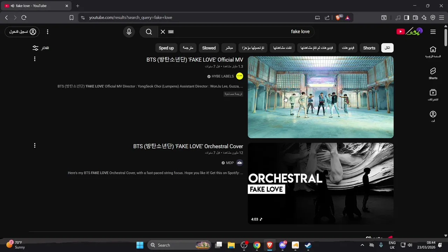Viewport: 448px width, 252px height.
Task: Open Brave Leo AI sparkle icon
Action: click(x=424, y=17)
